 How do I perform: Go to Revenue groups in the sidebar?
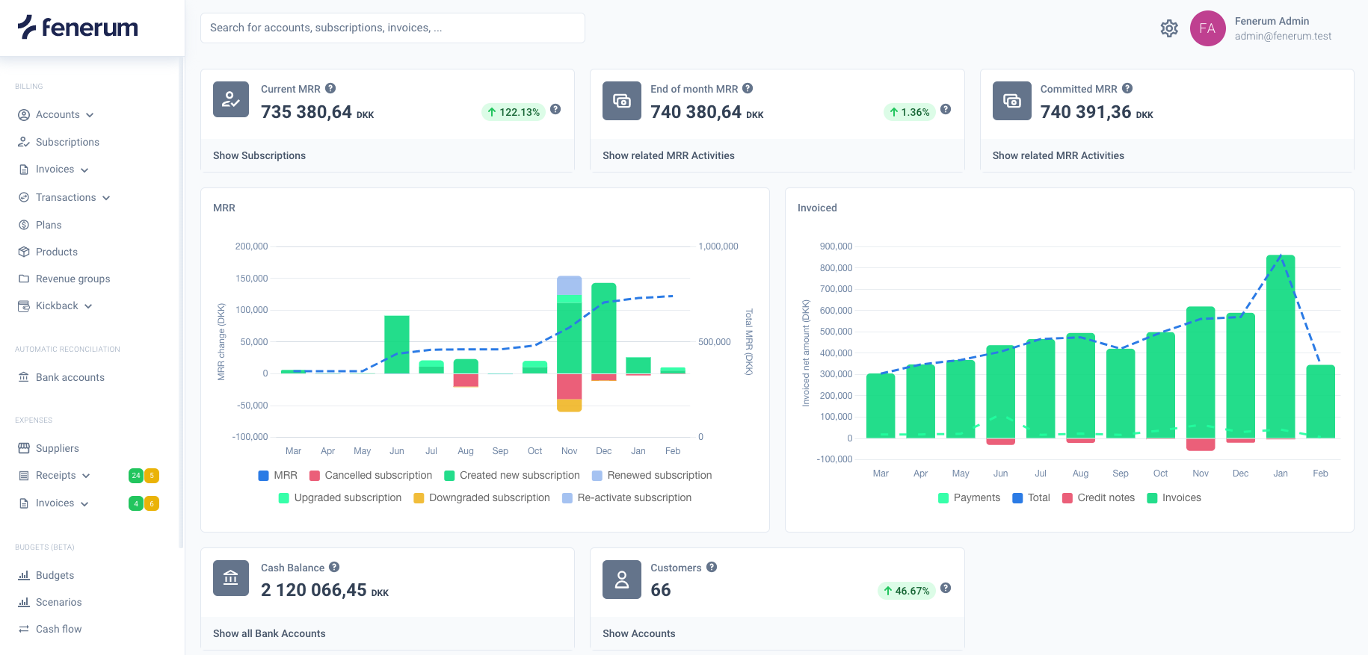click(73, 279)
